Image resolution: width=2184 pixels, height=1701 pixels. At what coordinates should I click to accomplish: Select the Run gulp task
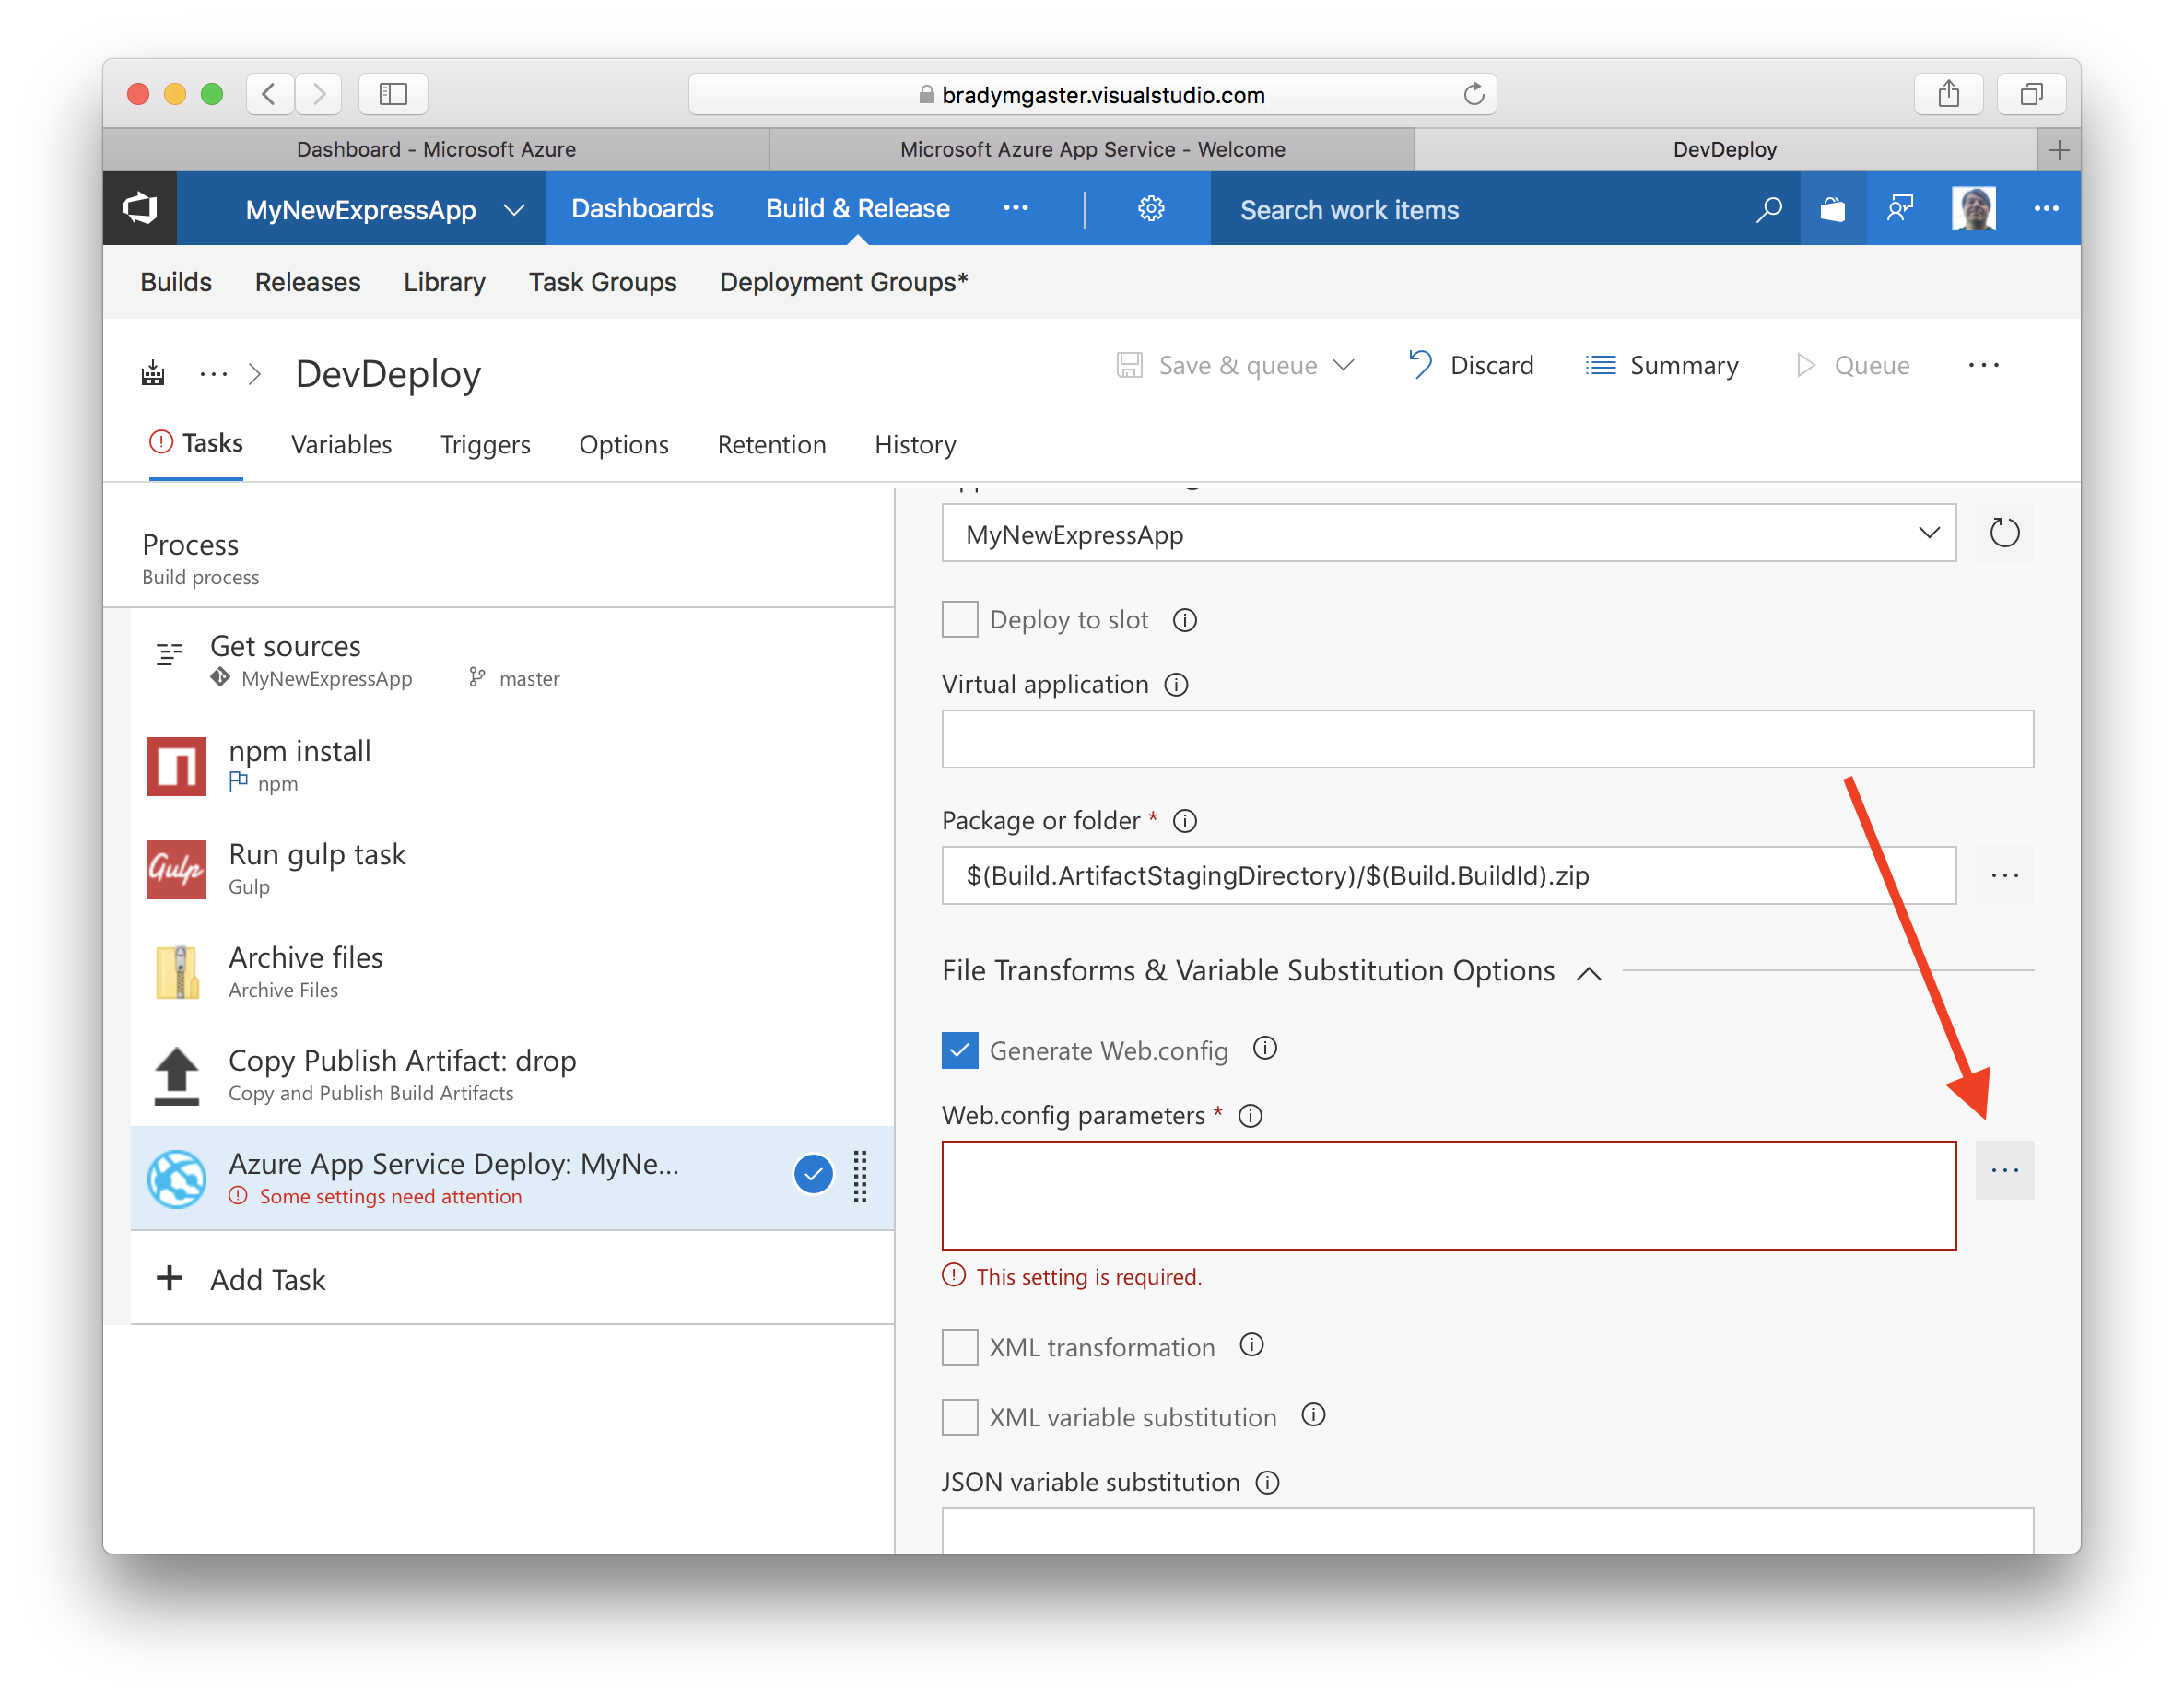[x=512, y=868]
